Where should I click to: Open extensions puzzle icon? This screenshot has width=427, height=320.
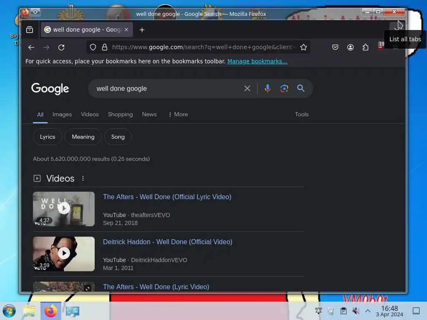[x=365, y=47]
